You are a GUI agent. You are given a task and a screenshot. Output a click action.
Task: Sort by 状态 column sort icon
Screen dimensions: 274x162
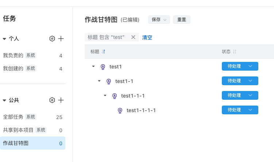click(235, 52)
